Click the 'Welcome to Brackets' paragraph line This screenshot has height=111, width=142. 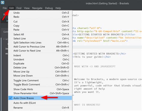coord(108,79)
